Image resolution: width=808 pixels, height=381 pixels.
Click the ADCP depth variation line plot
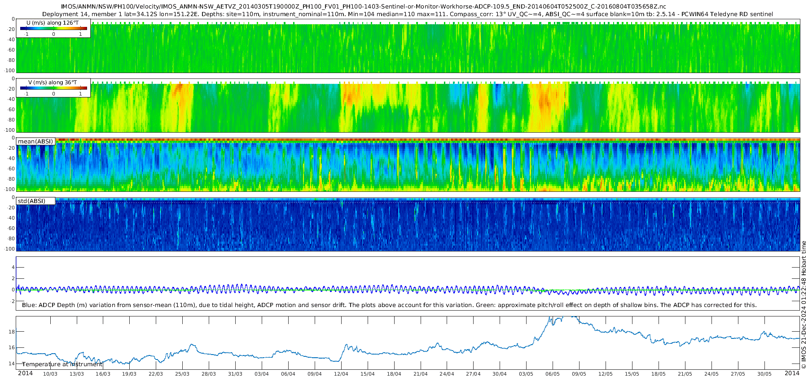pos(408,283)
